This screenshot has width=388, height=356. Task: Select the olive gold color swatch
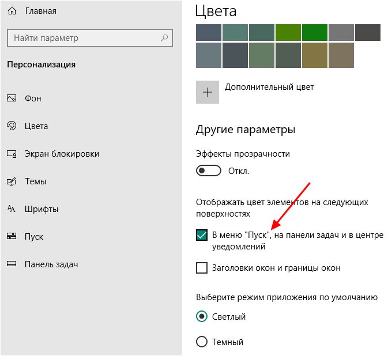[x=315, y=55]
